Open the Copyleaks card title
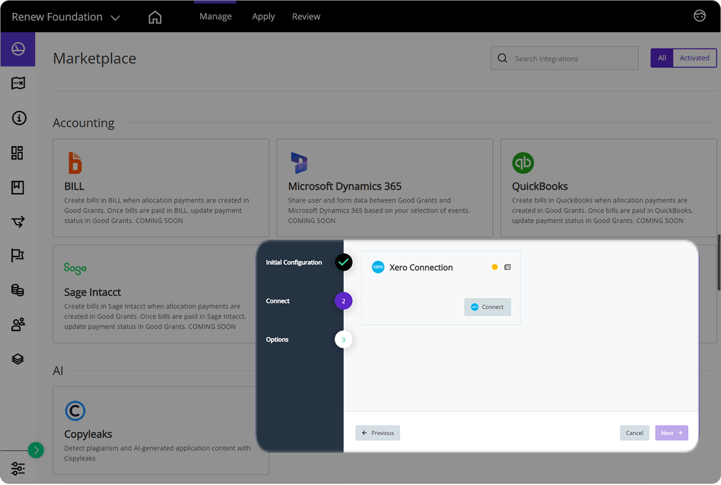Image resolution: width=721 pixels, height=485 pixels. tap(88, 434)
